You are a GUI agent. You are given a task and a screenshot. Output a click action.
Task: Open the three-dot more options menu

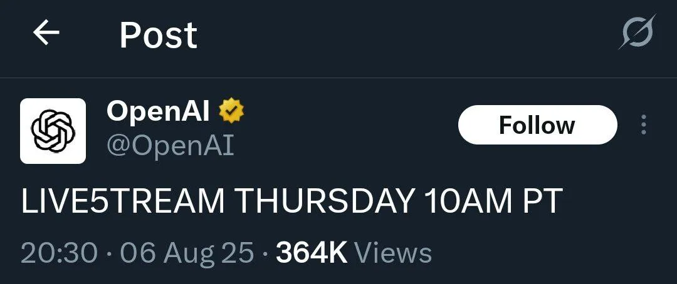pos(644,124)
